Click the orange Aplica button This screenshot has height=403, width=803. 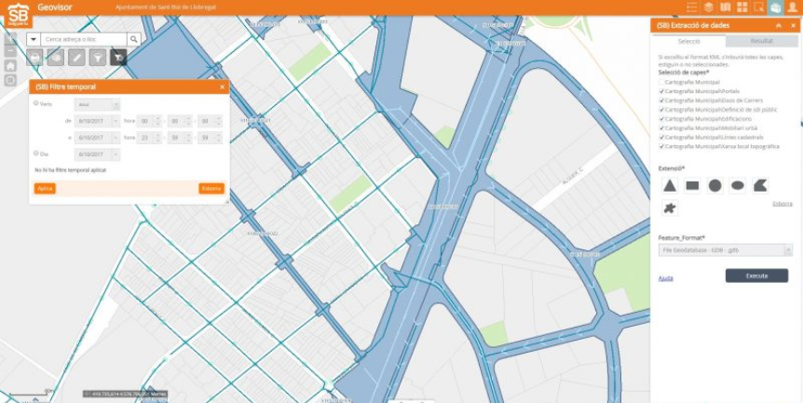[45, 189]
